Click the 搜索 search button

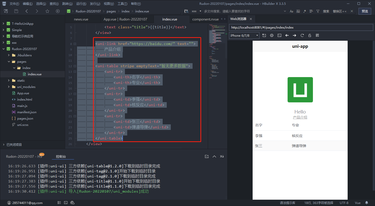[326, 11]
